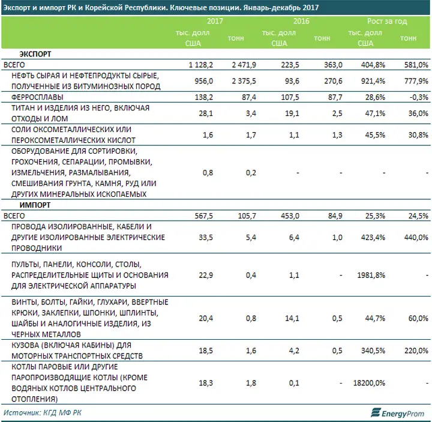Image resolution: width=432 pixels, height=422 pixels.
Task: Click the 2016 column header
Action: coord(301,21)
